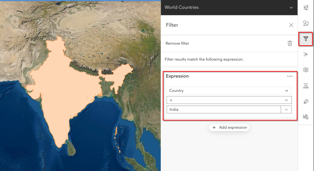Open the Configure charts icon
The height and width of the screenshot is (171, 314).
tap(306, 117)
